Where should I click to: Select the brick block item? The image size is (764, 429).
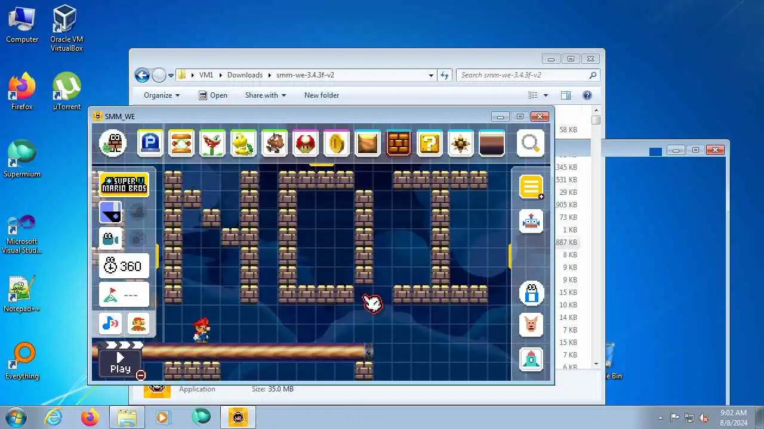point(399,143)
